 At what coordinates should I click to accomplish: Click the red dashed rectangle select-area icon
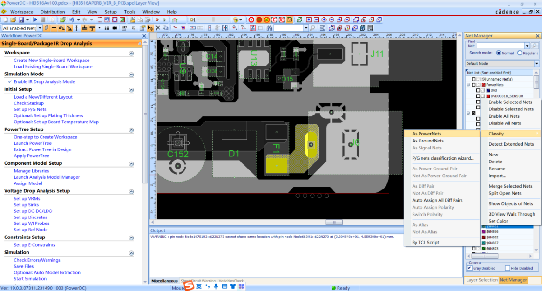tap(99, 20)
